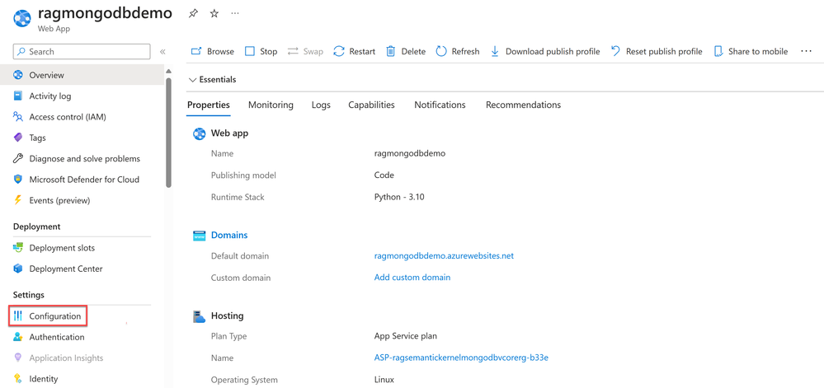Viewport: 824px width, 388px height.
Task: Click the Hosting section icon
Action: click(199, 316)
